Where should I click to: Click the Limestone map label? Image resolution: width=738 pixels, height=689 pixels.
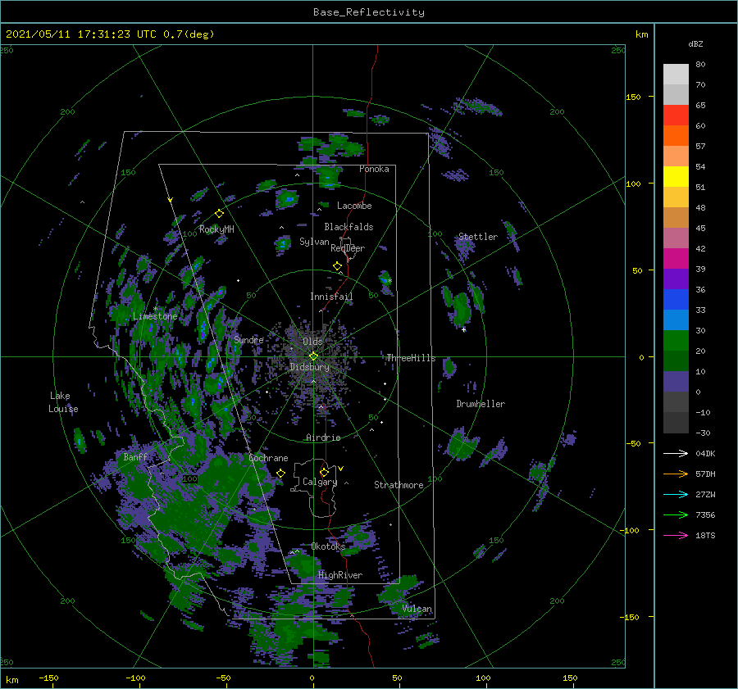point(155,316)
